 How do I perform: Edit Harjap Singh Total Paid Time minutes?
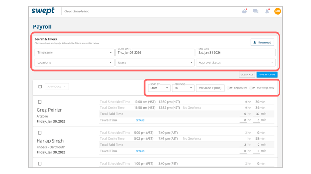256,145
